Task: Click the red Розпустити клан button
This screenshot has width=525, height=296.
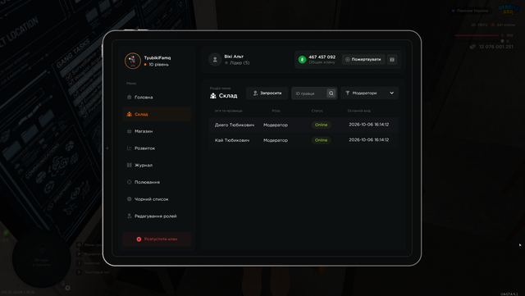Action: pos(157,239)
